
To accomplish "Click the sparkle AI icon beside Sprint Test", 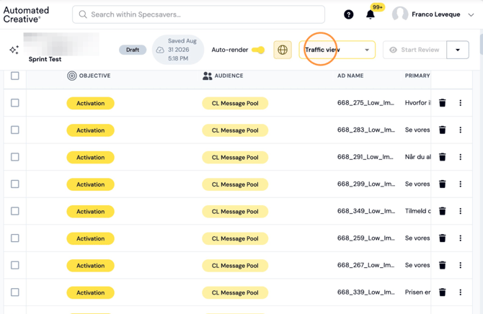I will (x=14, y=50).
